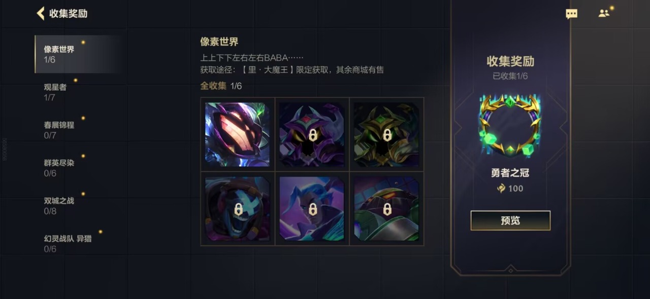This screenshot has height=299, width=650.
Task: Click the locked laughing hooded skin thumbnail
Action: click(x=238, y=209)
